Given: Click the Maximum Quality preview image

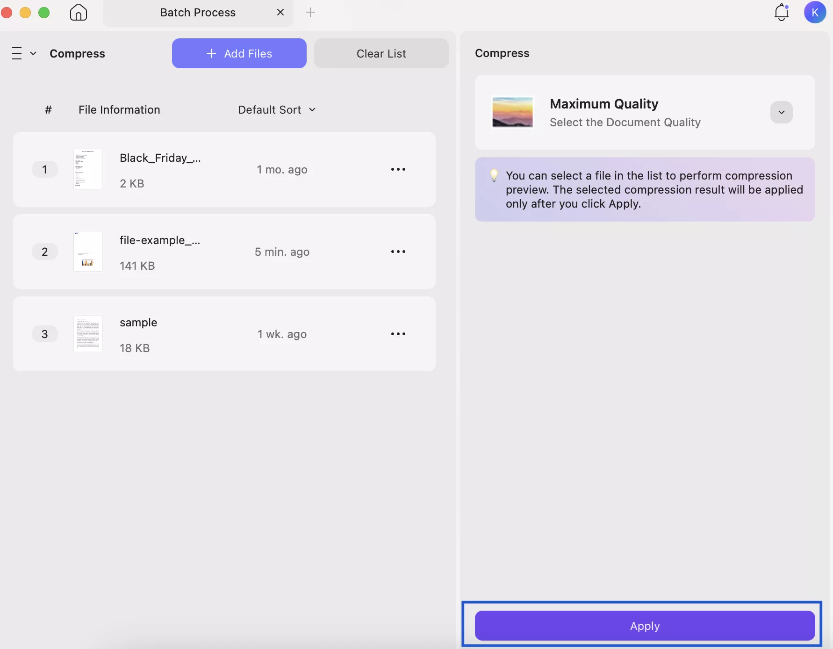Looking at the screenshot, I should (x=512, y=112).
